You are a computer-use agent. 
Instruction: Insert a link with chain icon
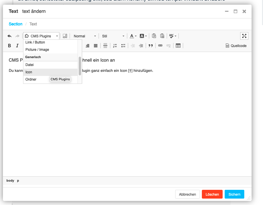pyautogui.click(x=160, y=46)
